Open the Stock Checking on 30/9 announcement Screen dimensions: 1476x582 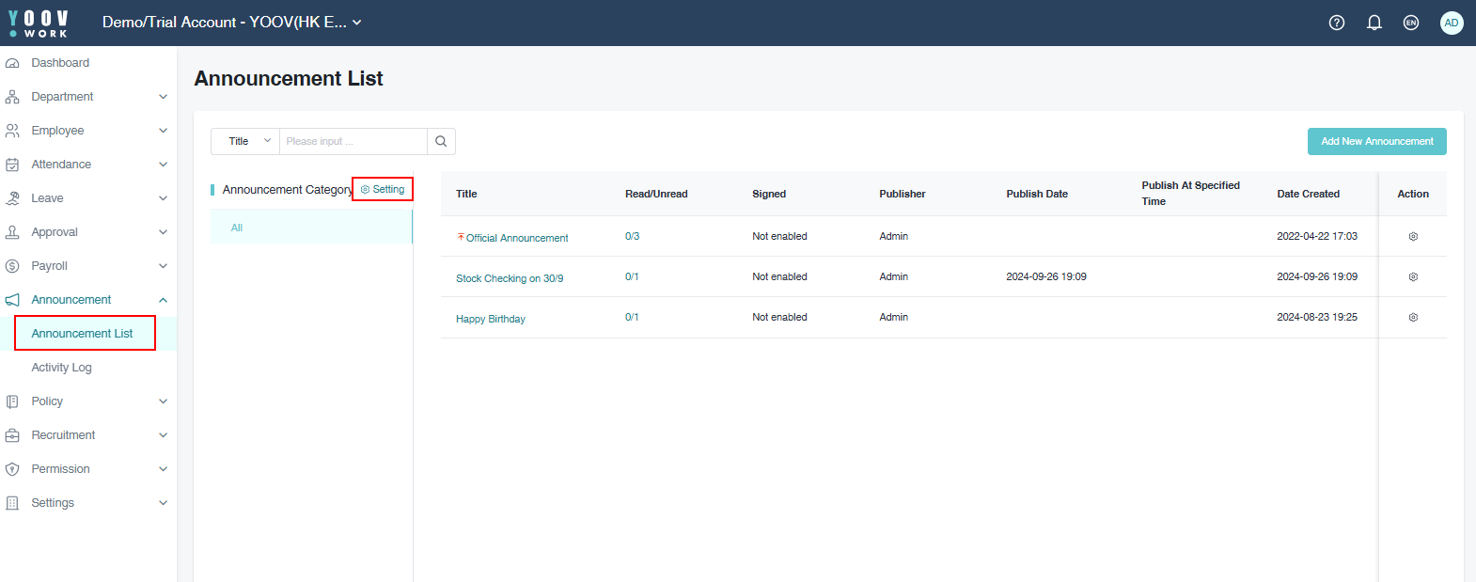point(510,278)
